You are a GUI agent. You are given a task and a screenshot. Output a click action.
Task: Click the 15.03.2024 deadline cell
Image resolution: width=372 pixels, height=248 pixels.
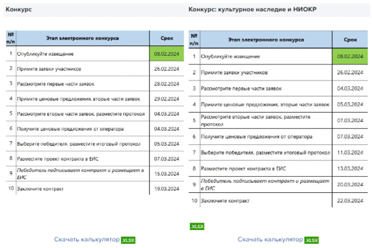[166, 173]
